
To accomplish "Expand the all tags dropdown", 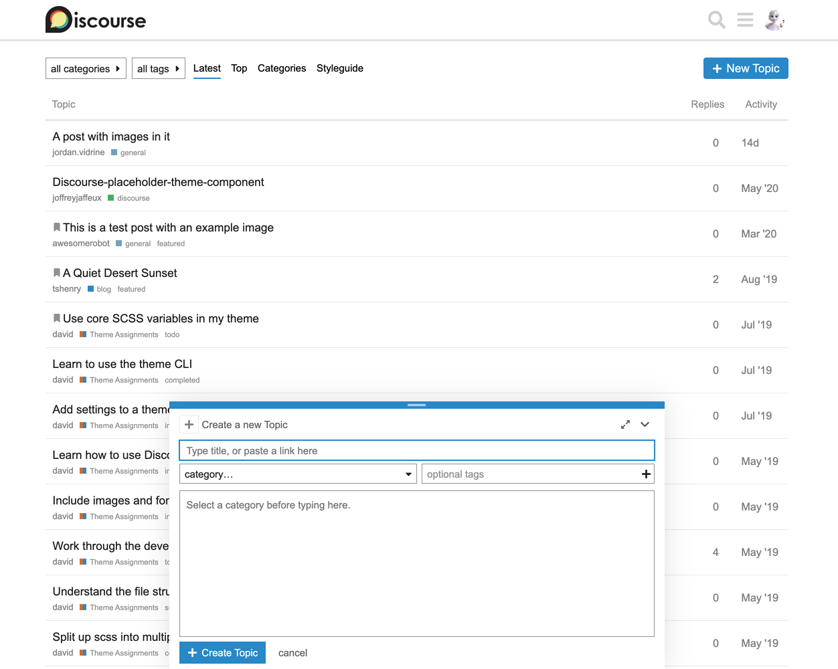I will pyautogui.click(x=158, y=69).
